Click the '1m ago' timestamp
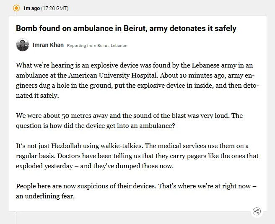This screenshot has width=275, height=224. coord(31,8)
